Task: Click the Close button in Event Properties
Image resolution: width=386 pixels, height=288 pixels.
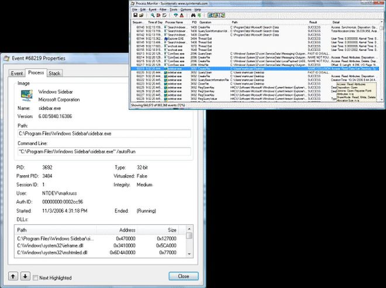Action: 184,276
